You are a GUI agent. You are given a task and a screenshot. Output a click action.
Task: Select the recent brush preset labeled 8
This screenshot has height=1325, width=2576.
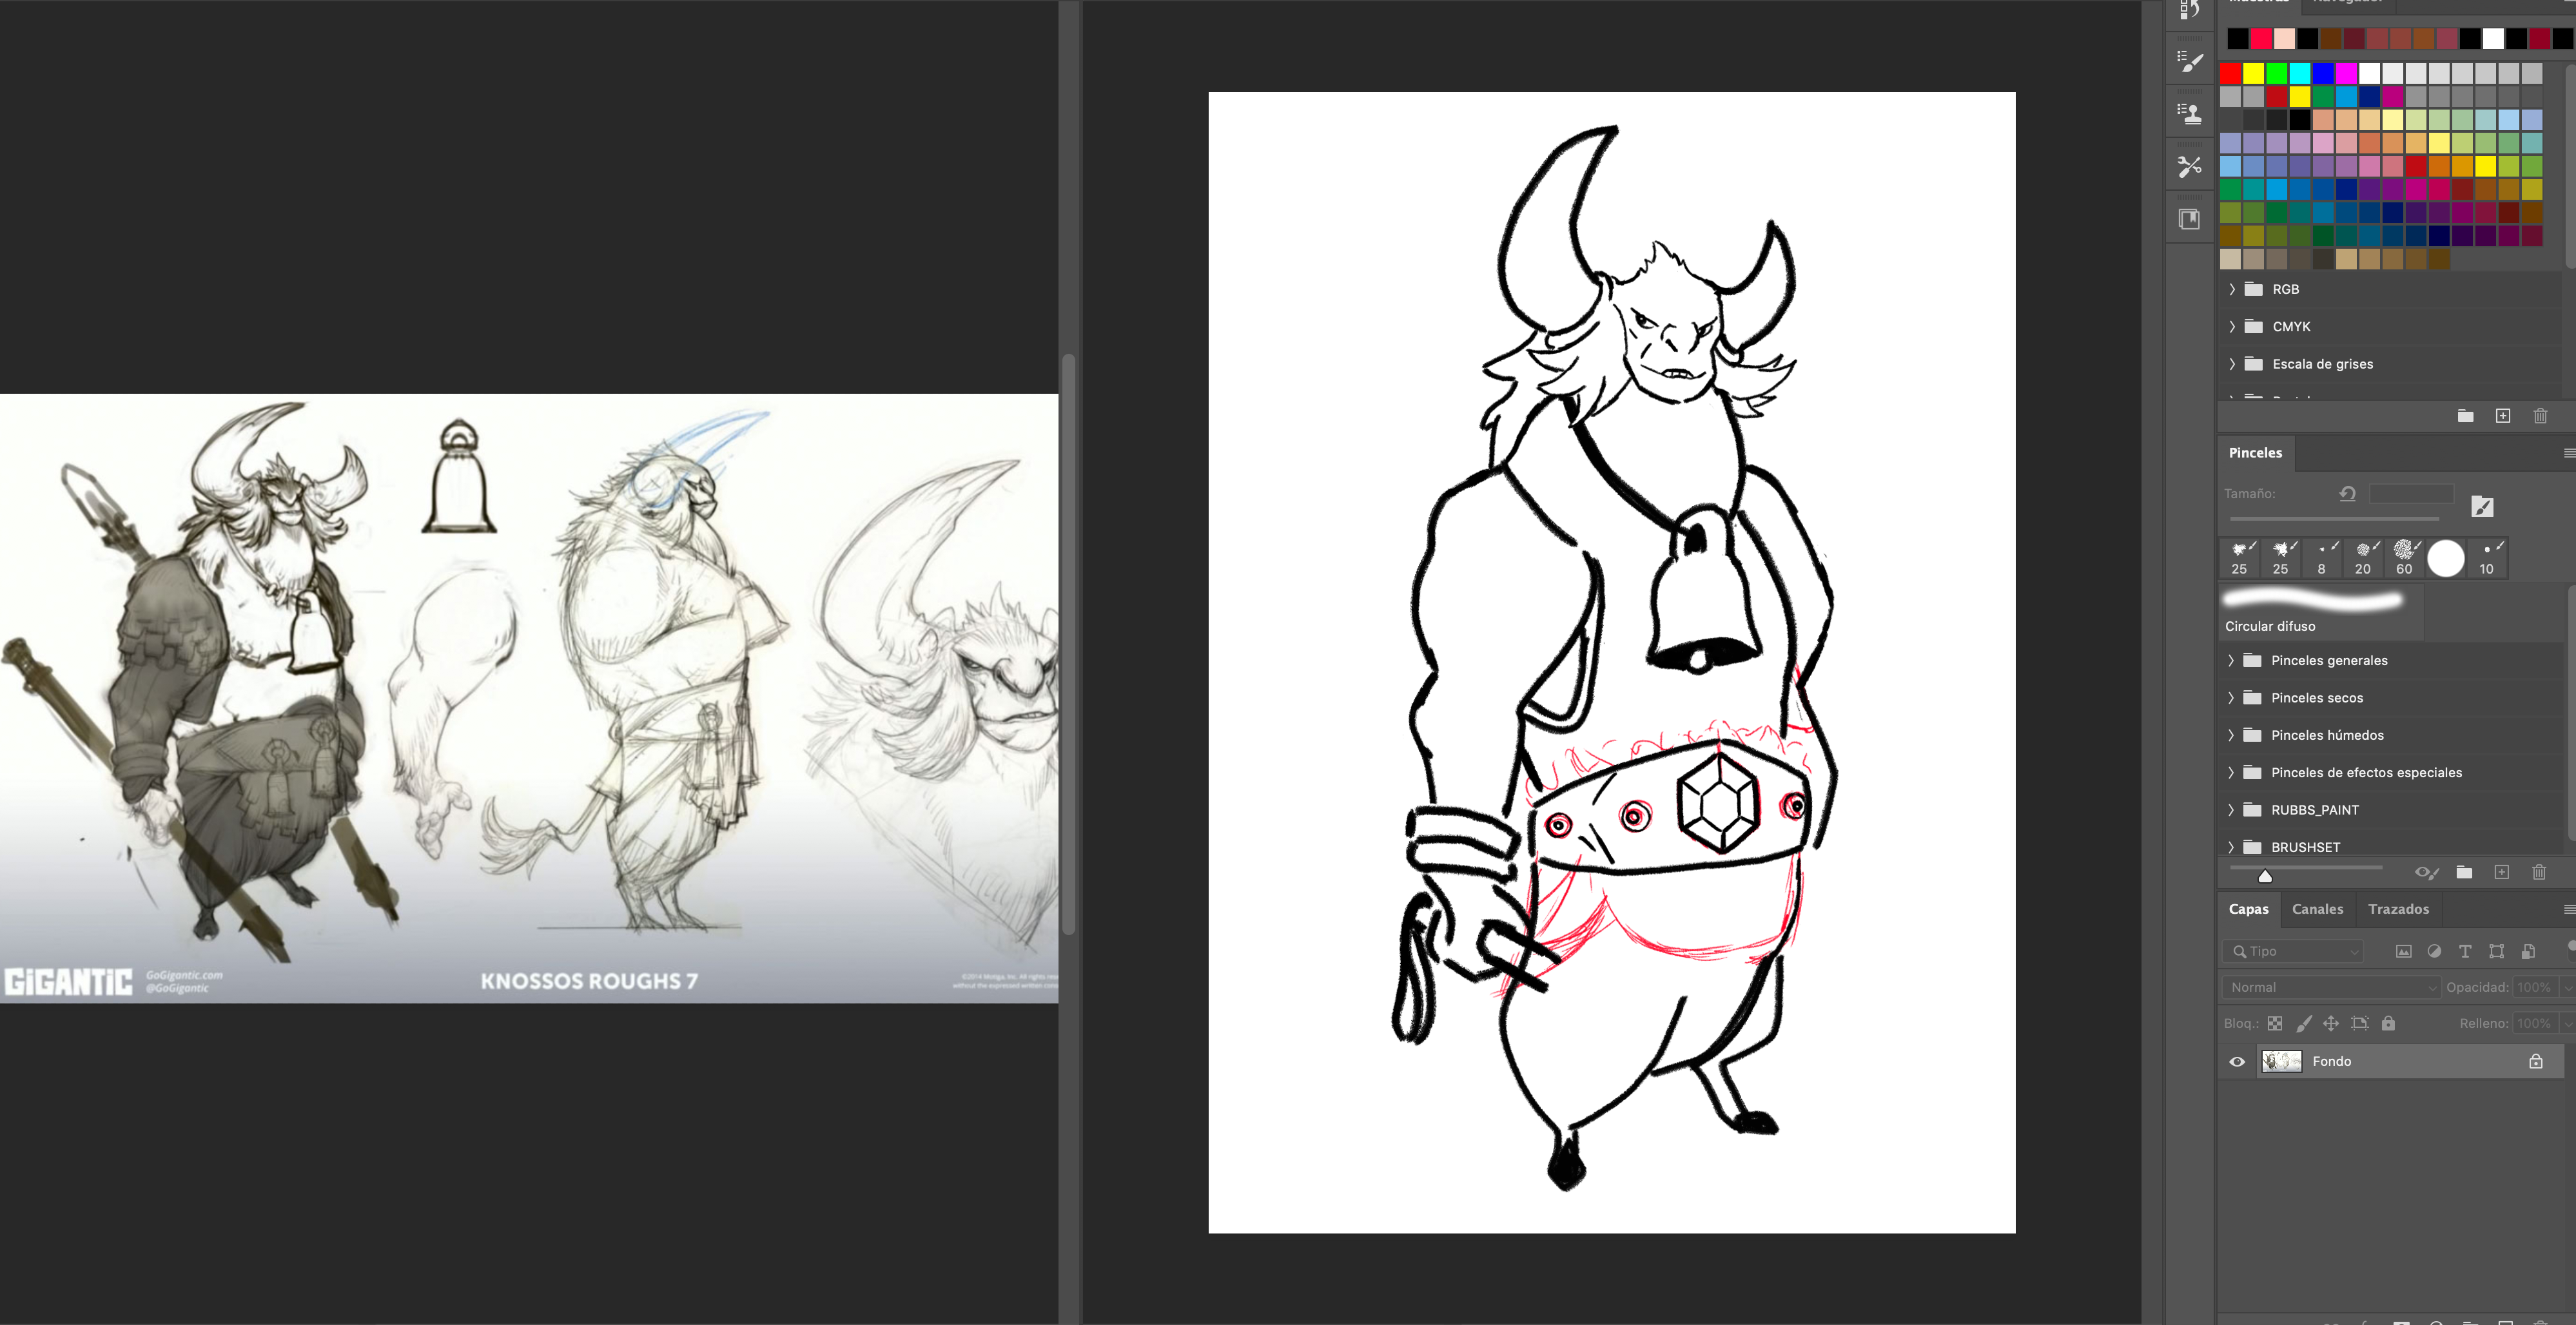2321,558
